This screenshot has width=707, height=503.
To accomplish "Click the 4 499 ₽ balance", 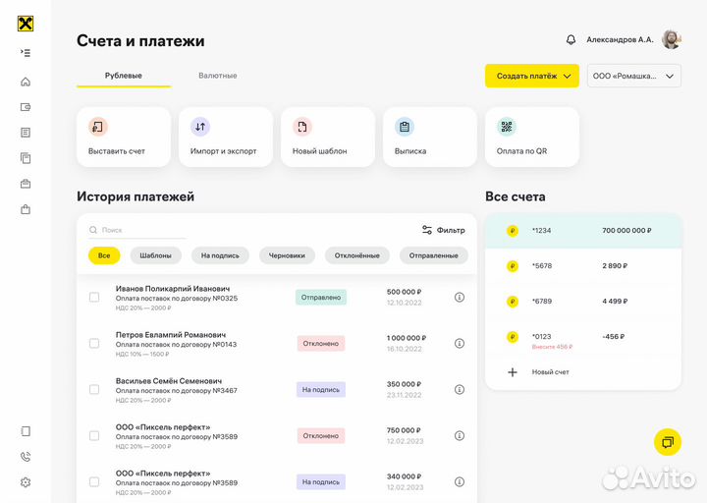I will click(x=615, y=302).
